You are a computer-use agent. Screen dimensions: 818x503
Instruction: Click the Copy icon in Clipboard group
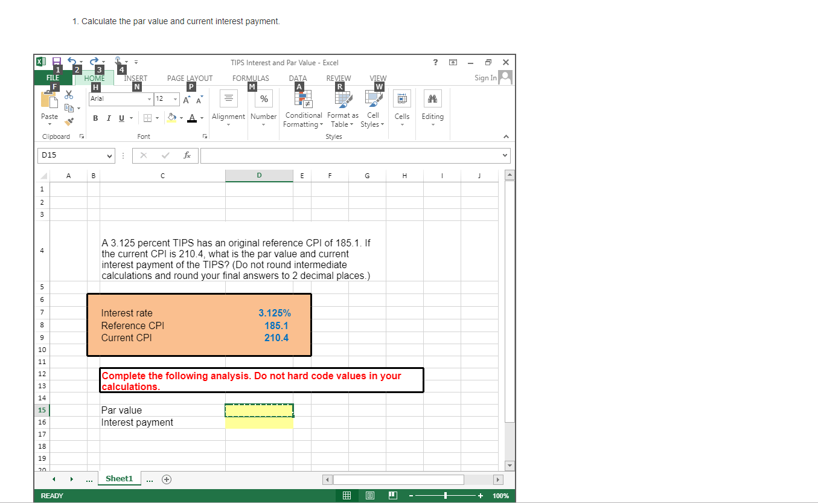click(x=68, y=107)
